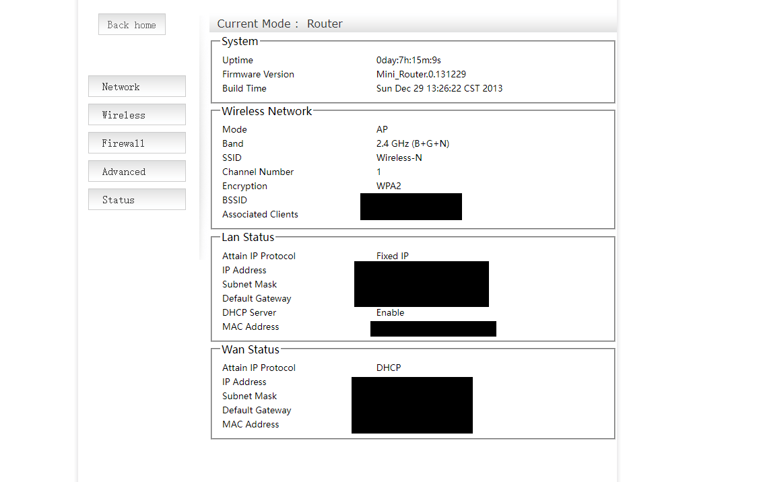The height and width of the screenshot is (482, 757).
Task: Click the Associated Clients label
Action: coord(260,214)
